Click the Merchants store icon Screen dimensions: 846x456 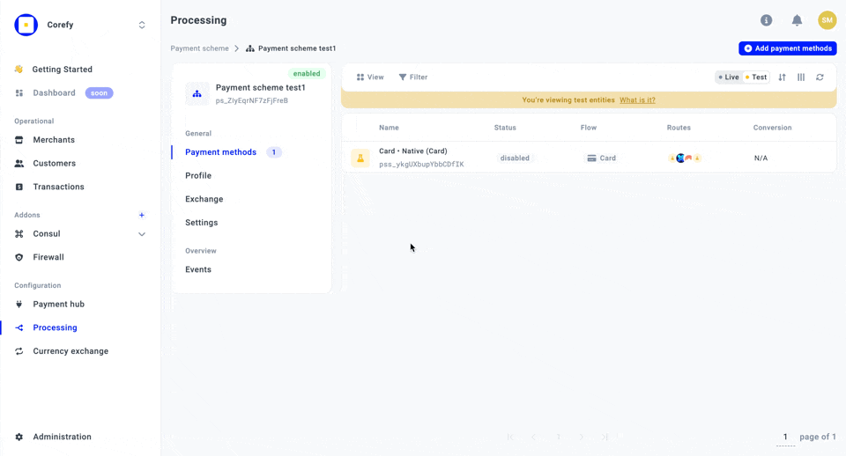click(19, 140)
